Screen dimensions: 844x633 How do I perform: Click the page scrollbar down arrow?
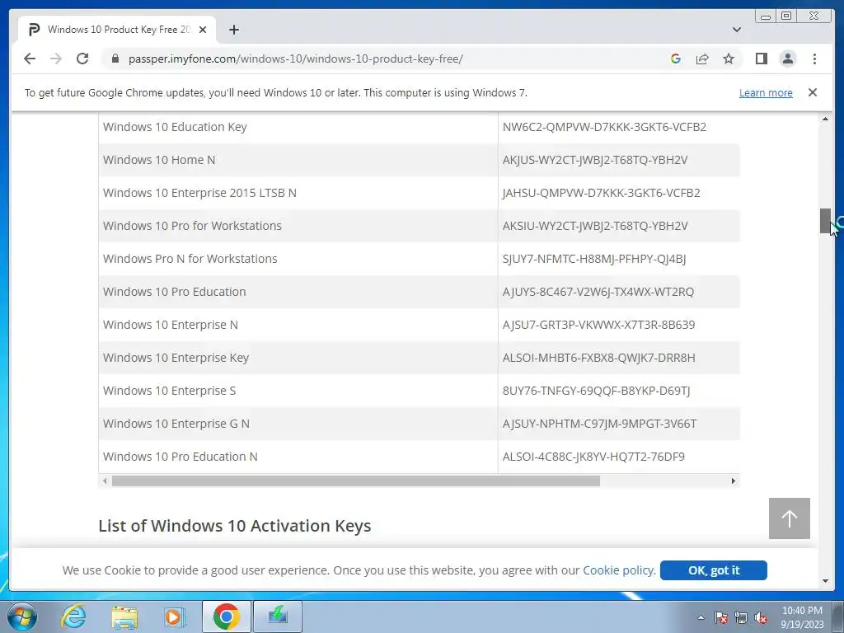tap(825, 581)
